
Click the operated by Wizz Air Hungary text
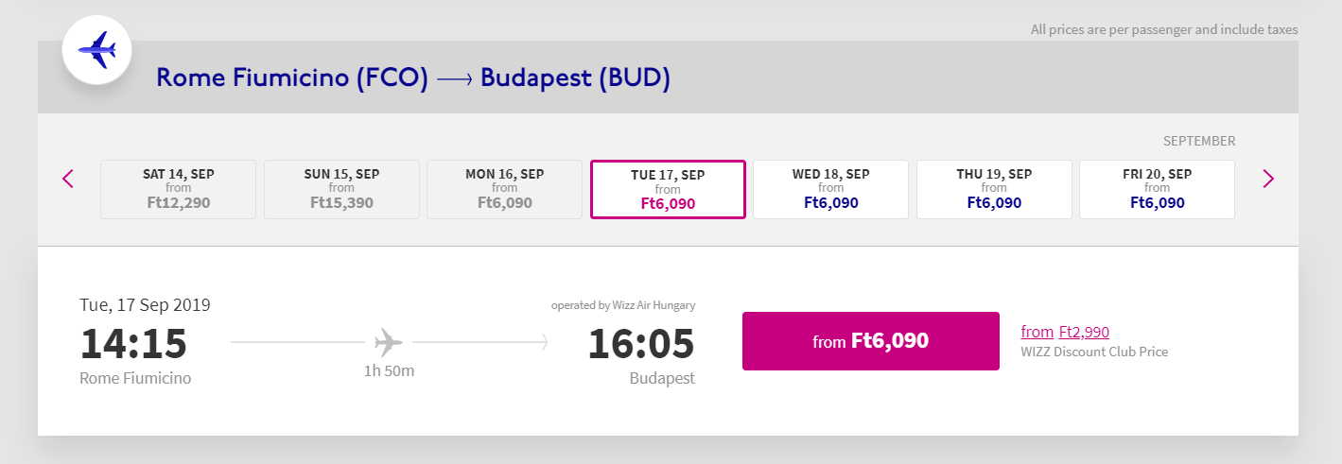[x=623, y=305]
